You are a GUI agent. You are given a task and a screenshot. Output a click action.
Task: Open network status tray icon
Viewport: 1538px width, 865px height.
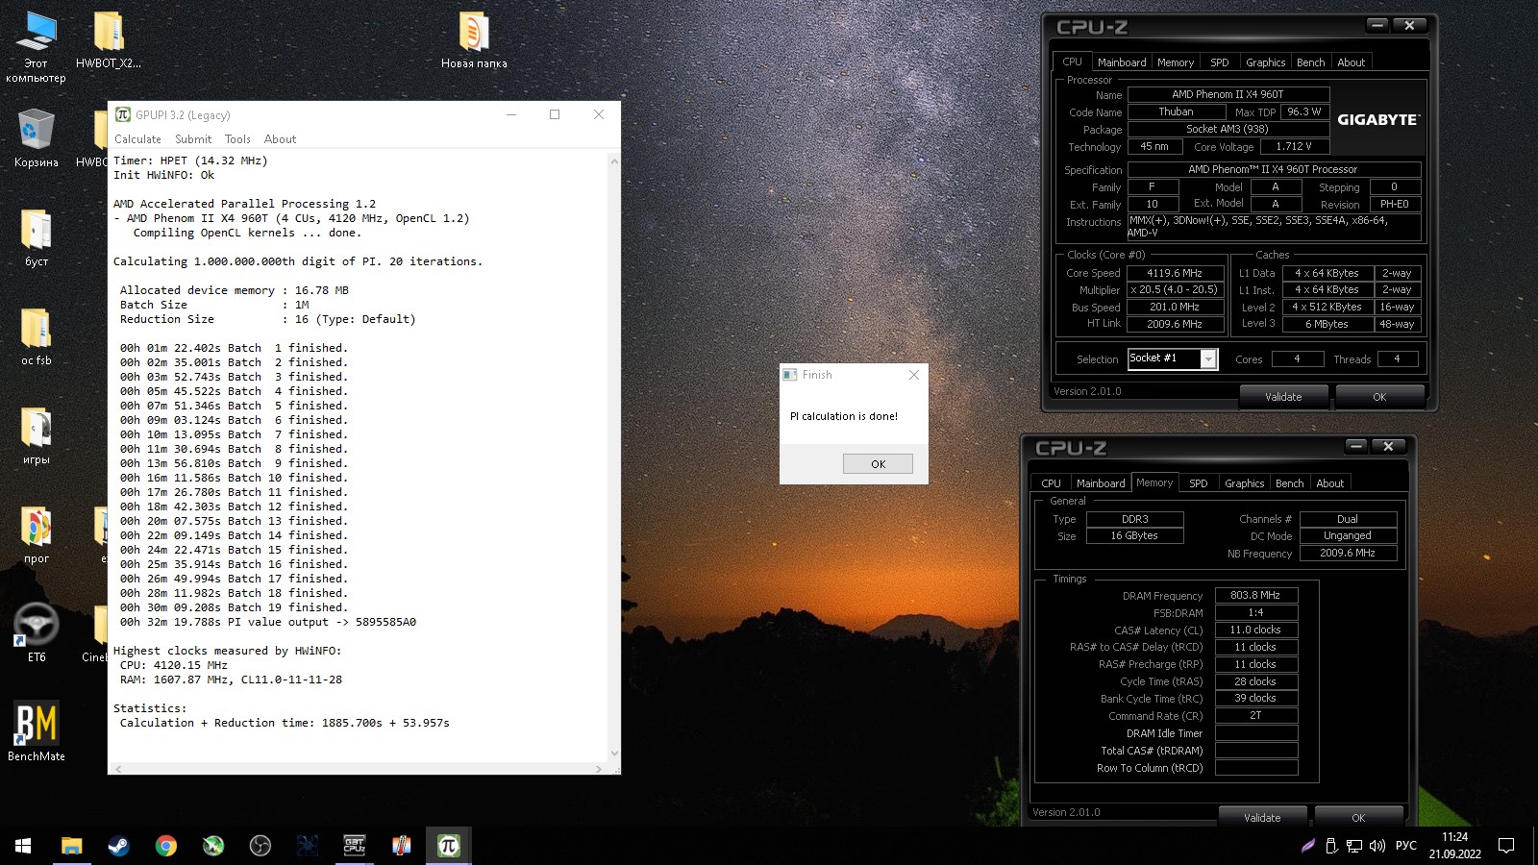(1354, 846)
